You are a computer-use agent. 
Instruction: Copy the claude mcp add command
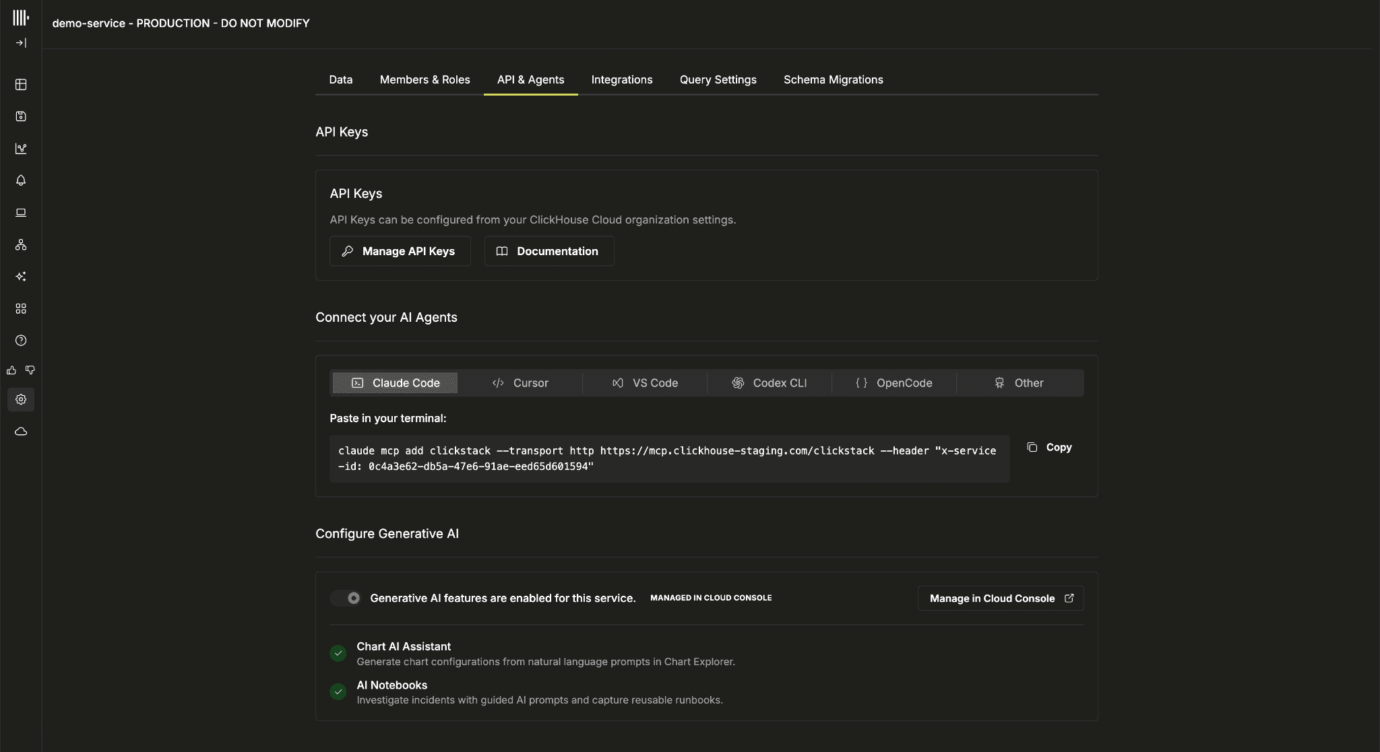(x=1049, y=448)
